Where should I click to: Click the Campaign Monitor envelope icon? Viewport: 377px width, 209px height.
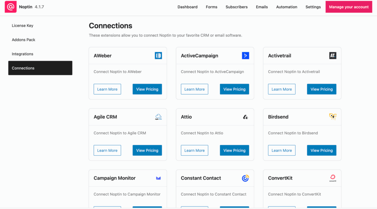(x=158, y=178)
